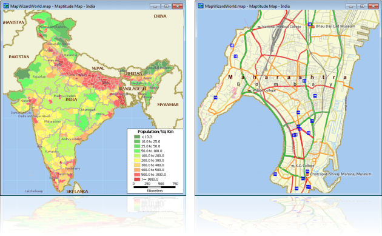The width and height of the screenshot is (382, 236).
Task: Click the Himachal Pradesh state label
Action: point(58,44)
